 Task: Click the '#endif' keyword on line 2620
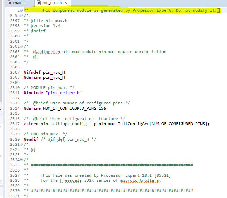coord(31,139)
